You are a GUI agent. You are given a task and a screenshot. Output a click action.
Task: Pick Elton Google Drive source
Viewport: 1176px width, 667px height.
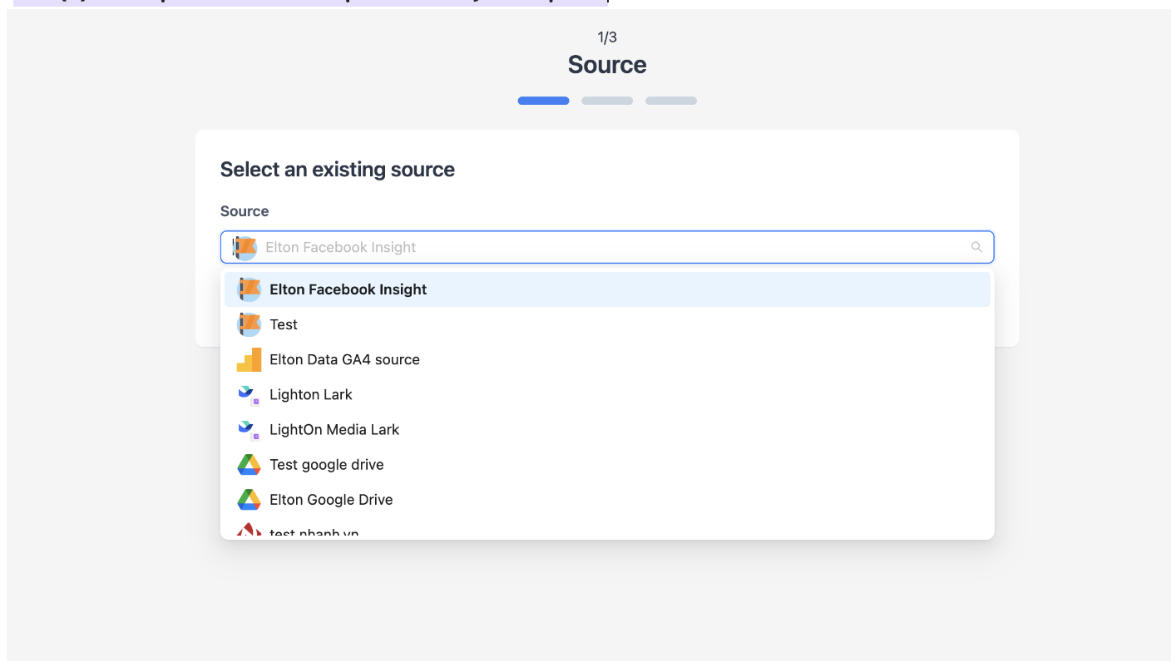tap(331, 499)
